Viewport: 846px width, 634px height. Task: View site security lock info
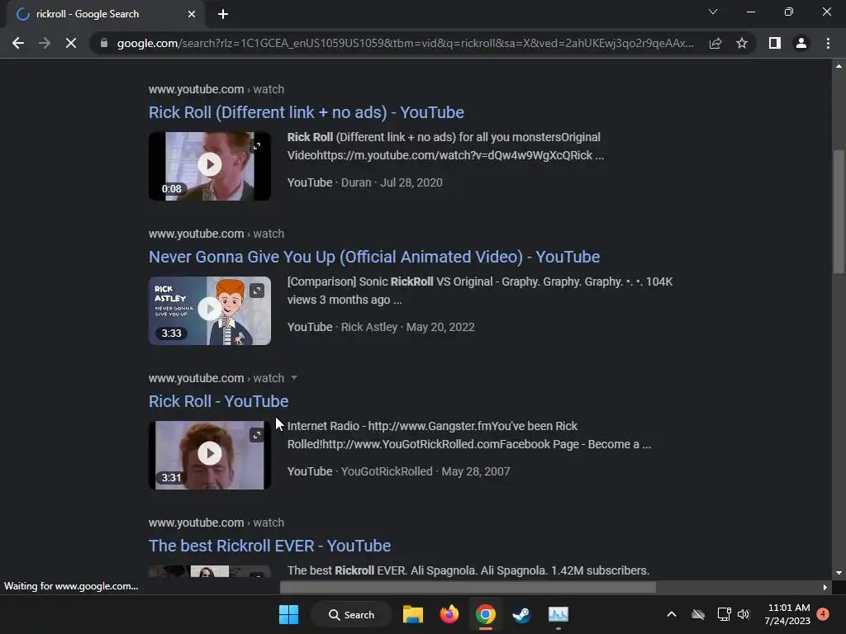pos(103,43)
